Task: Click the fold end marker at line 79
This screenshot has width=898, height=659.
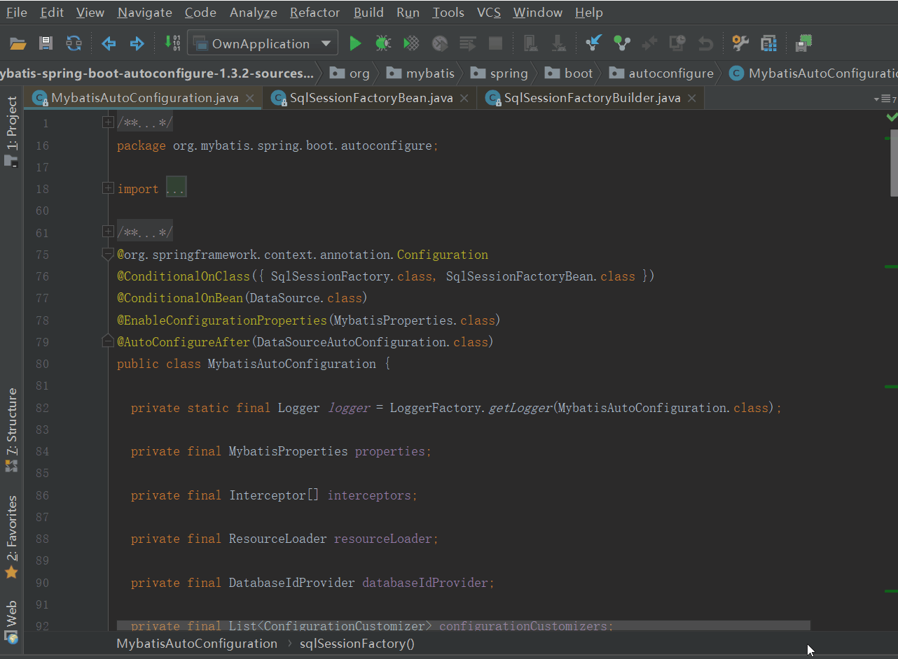Action: [108, 341]
